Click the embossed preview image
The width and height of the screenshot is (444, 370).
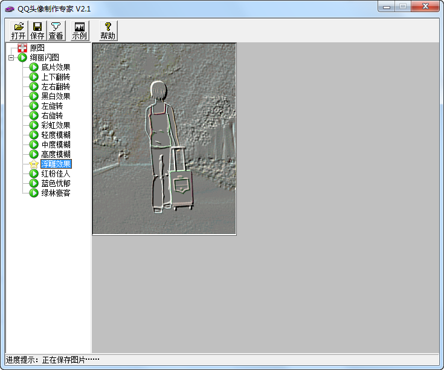click(164, 139)
